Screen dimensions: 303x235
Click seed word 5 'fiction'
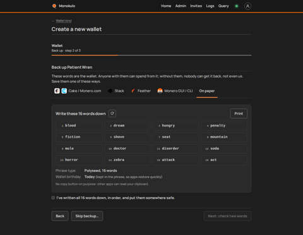click(79, 137)
